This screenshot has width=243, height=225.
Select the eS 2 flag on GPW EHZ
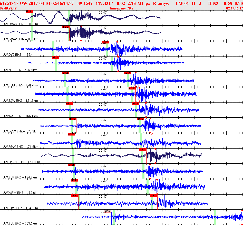141,119
